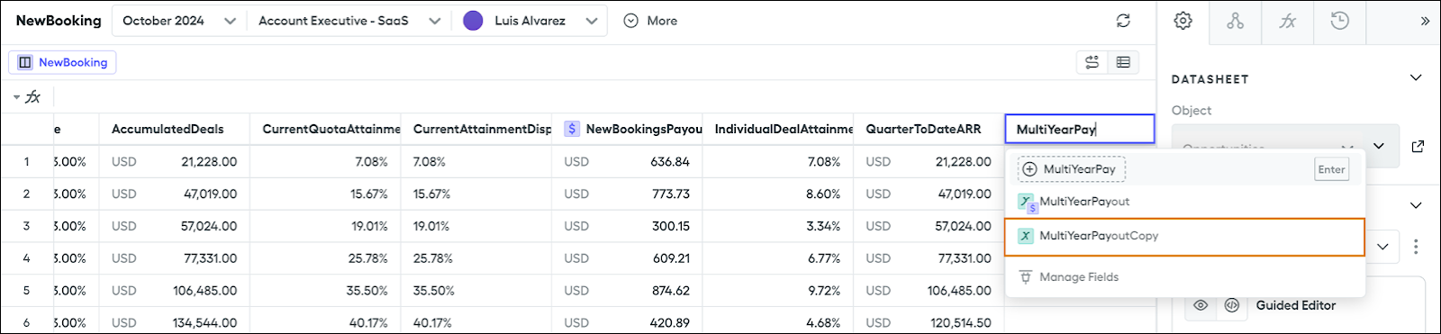Viewport: 1441px width, 334px height.
Task: Select MultiYearPayout field suggestion
Action: pos(1184,202)
